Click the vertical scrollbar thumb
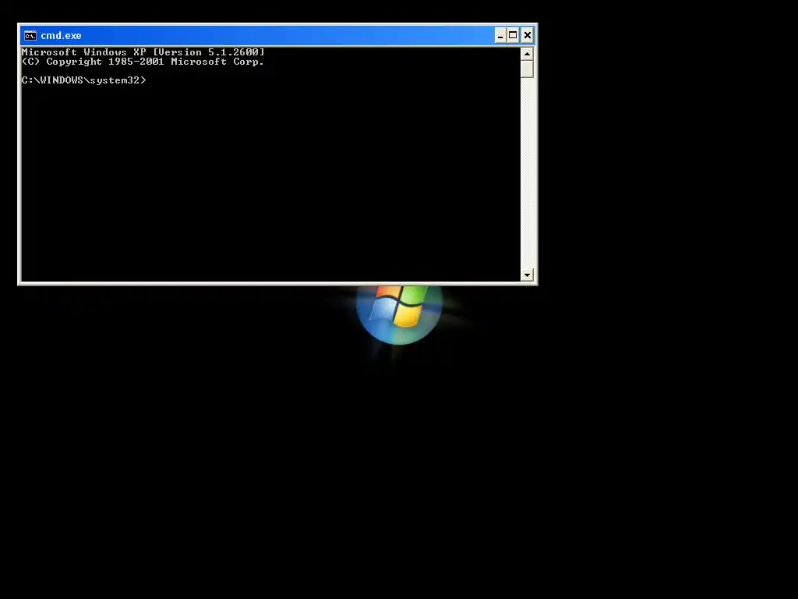 pos(527,69)
